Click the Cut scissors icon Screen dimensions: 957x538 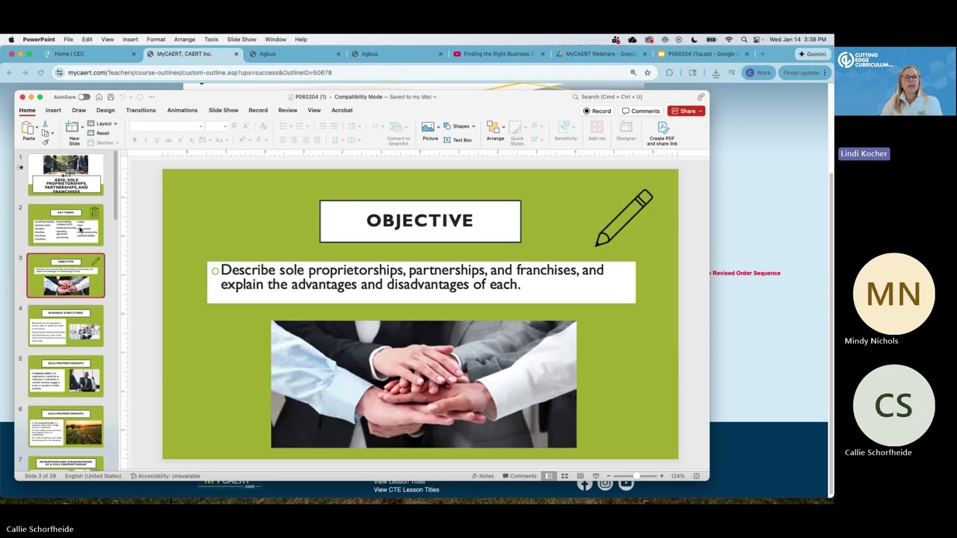[x=45, y=124]
